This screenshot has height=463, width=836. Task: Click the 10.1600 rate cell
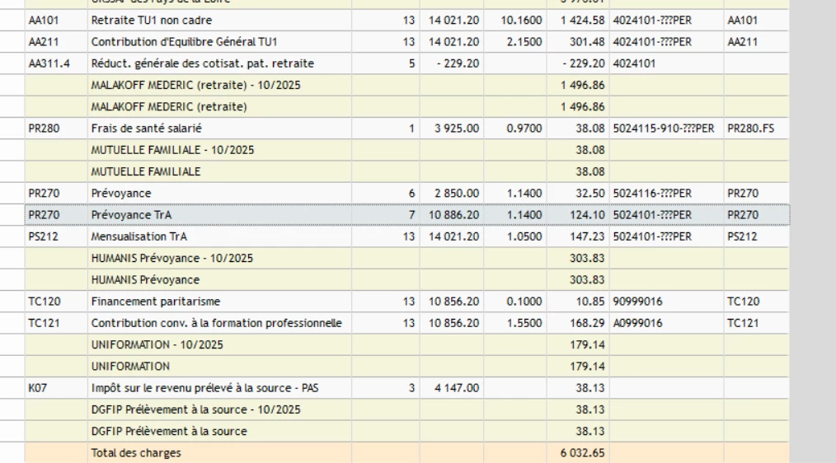point(515,21)
